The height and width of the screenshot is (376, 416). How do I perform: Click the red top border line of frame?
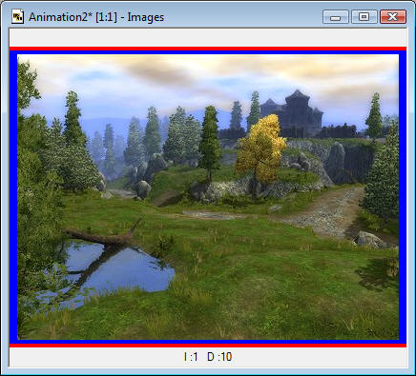coord(208,49)
